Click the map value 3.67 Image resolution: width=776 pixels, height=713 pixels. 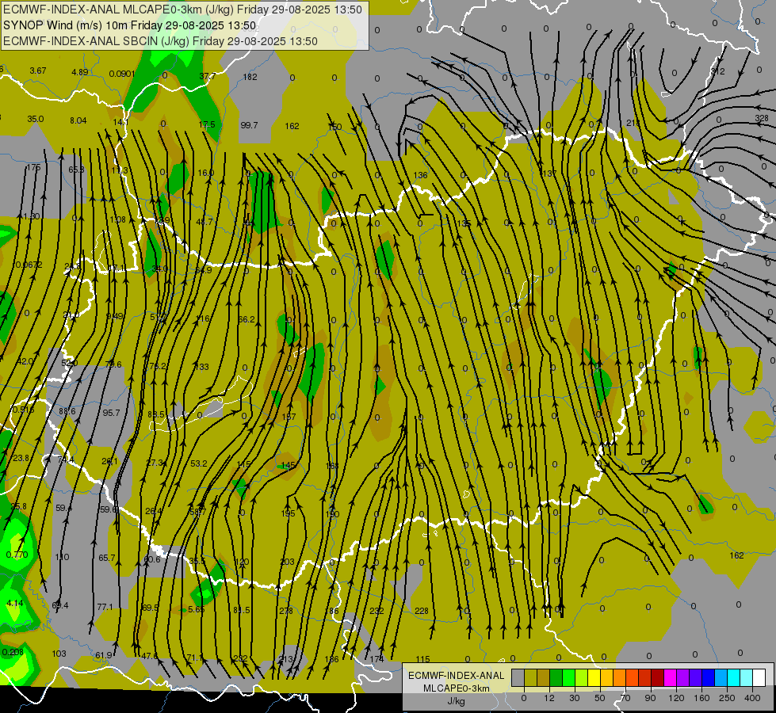(x=37, y=71)
